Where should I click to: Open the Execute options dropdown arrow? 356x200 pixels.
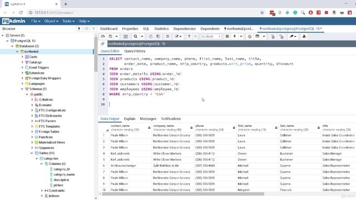pyautogui.click(x=241, y=37)
